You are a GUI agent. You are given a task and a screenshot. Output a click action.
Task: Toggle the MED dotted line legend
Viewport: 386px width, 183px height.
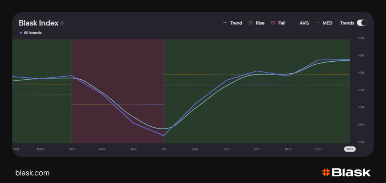tap(324, 23)
